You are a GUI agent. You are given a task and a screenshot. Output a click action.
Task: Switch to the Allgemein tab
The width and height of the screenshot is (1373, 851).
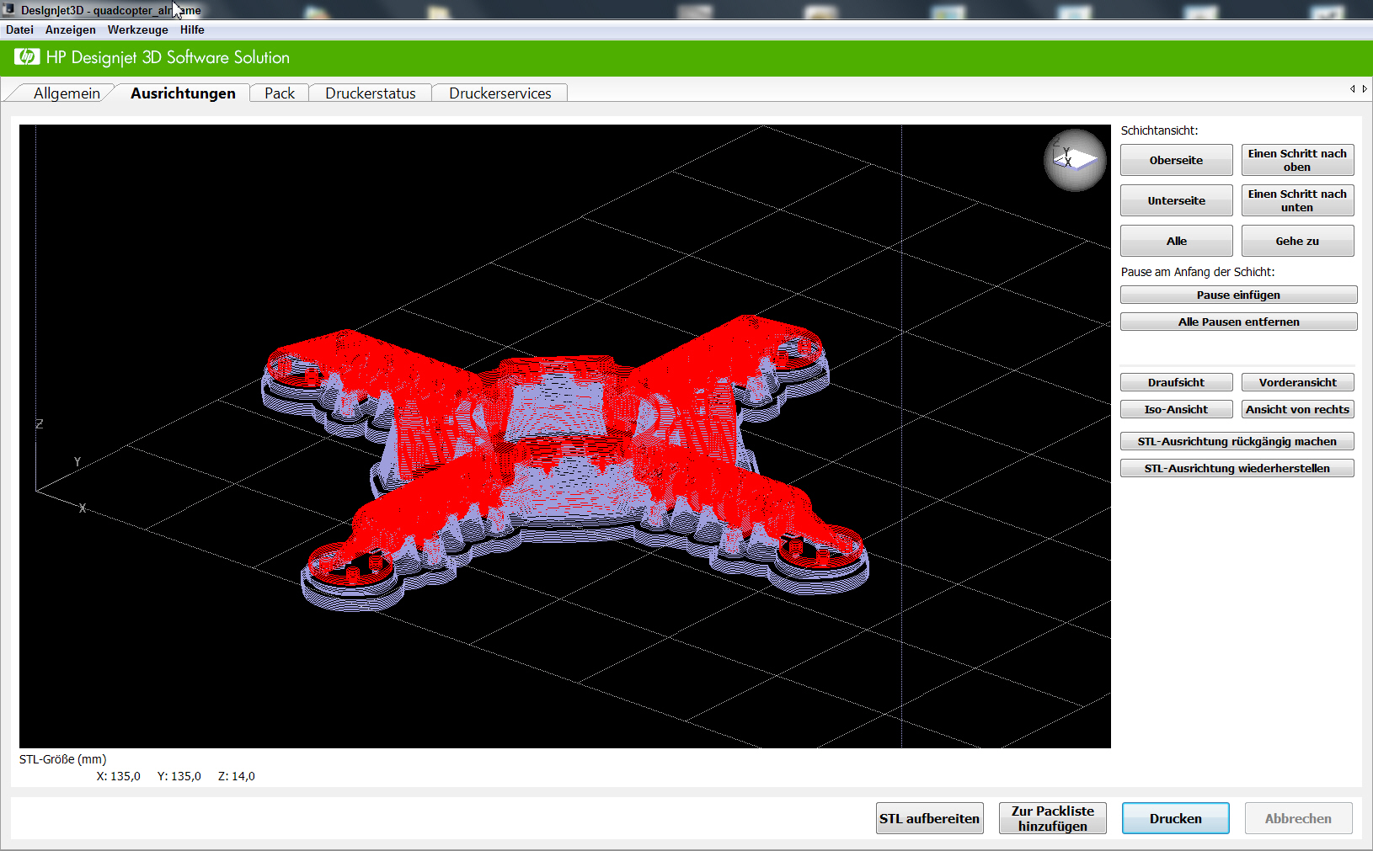[x=67, y=93]
